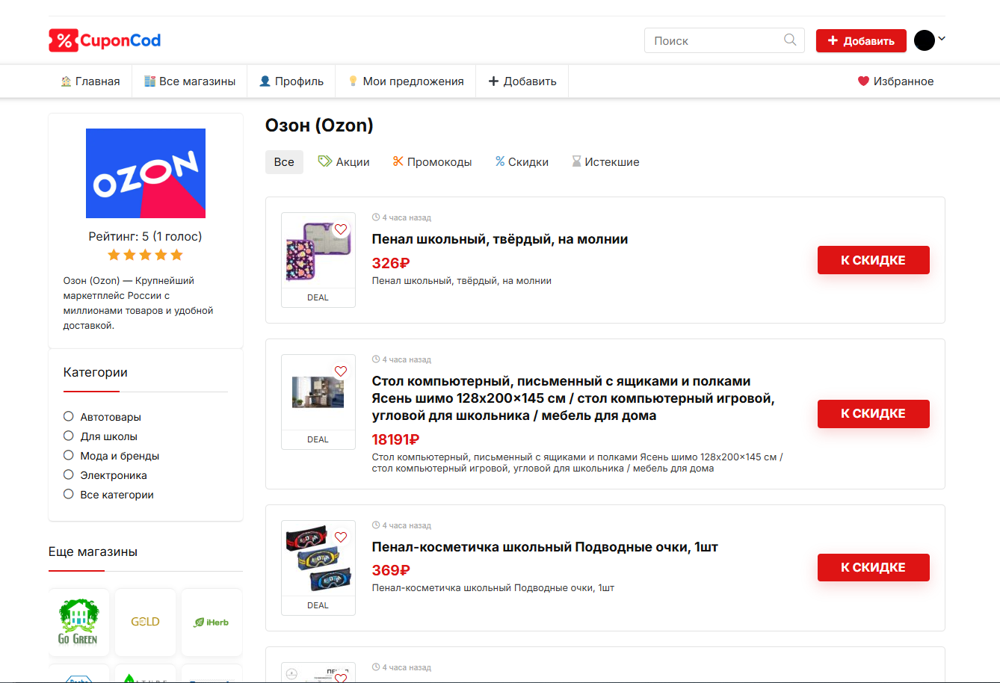Switch to the Акции tab
The width and height of the screenshot is (1000, 683).
coord(344,162)
